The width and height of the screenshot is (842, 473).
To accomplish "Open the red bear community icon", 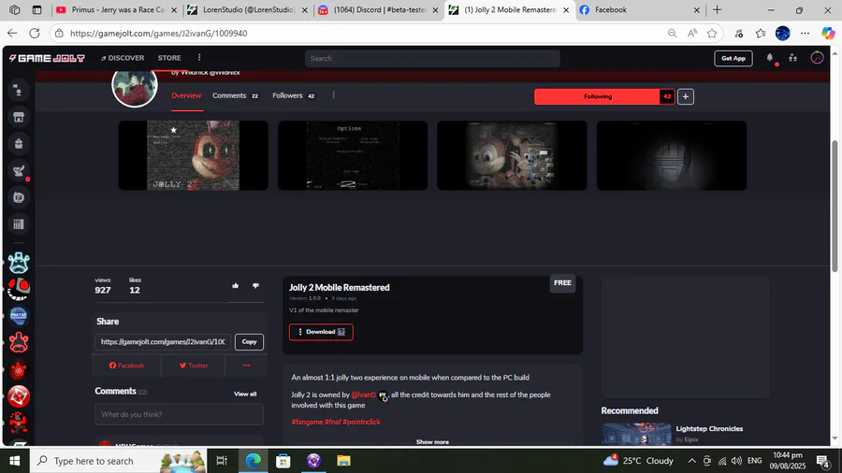I will (x=19, y=343).
